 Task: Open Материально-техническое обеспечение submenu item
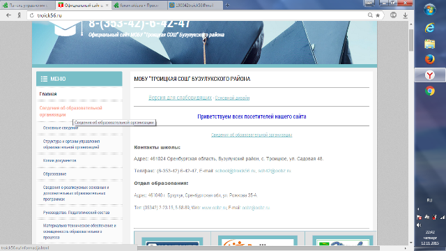point(79,231)
